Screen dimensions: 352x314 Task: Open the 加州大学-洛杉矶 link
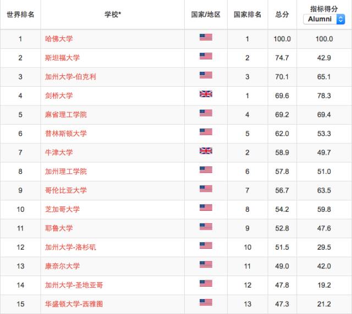(x=70, y=247)
